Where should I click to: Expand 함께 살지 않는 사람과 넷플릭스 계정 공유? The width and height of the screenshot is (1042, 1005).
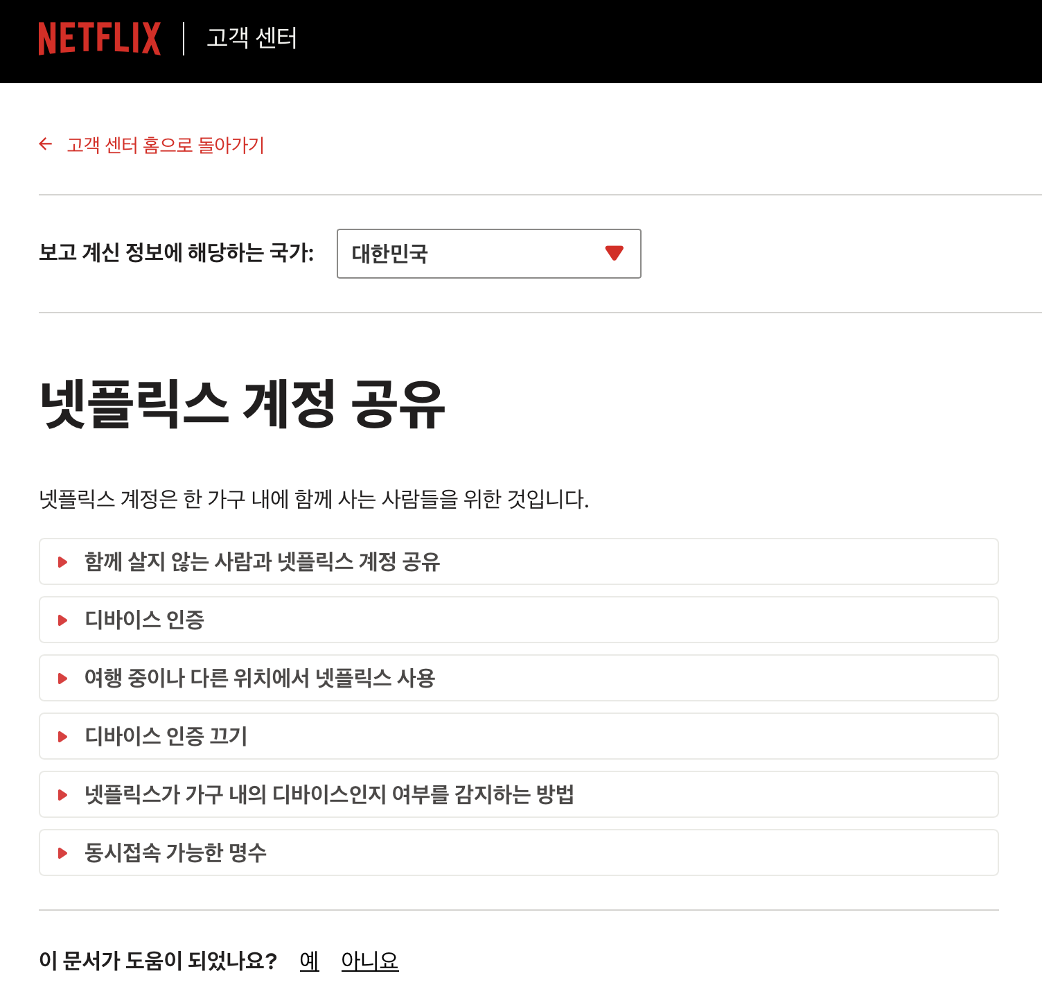point(518,561)
